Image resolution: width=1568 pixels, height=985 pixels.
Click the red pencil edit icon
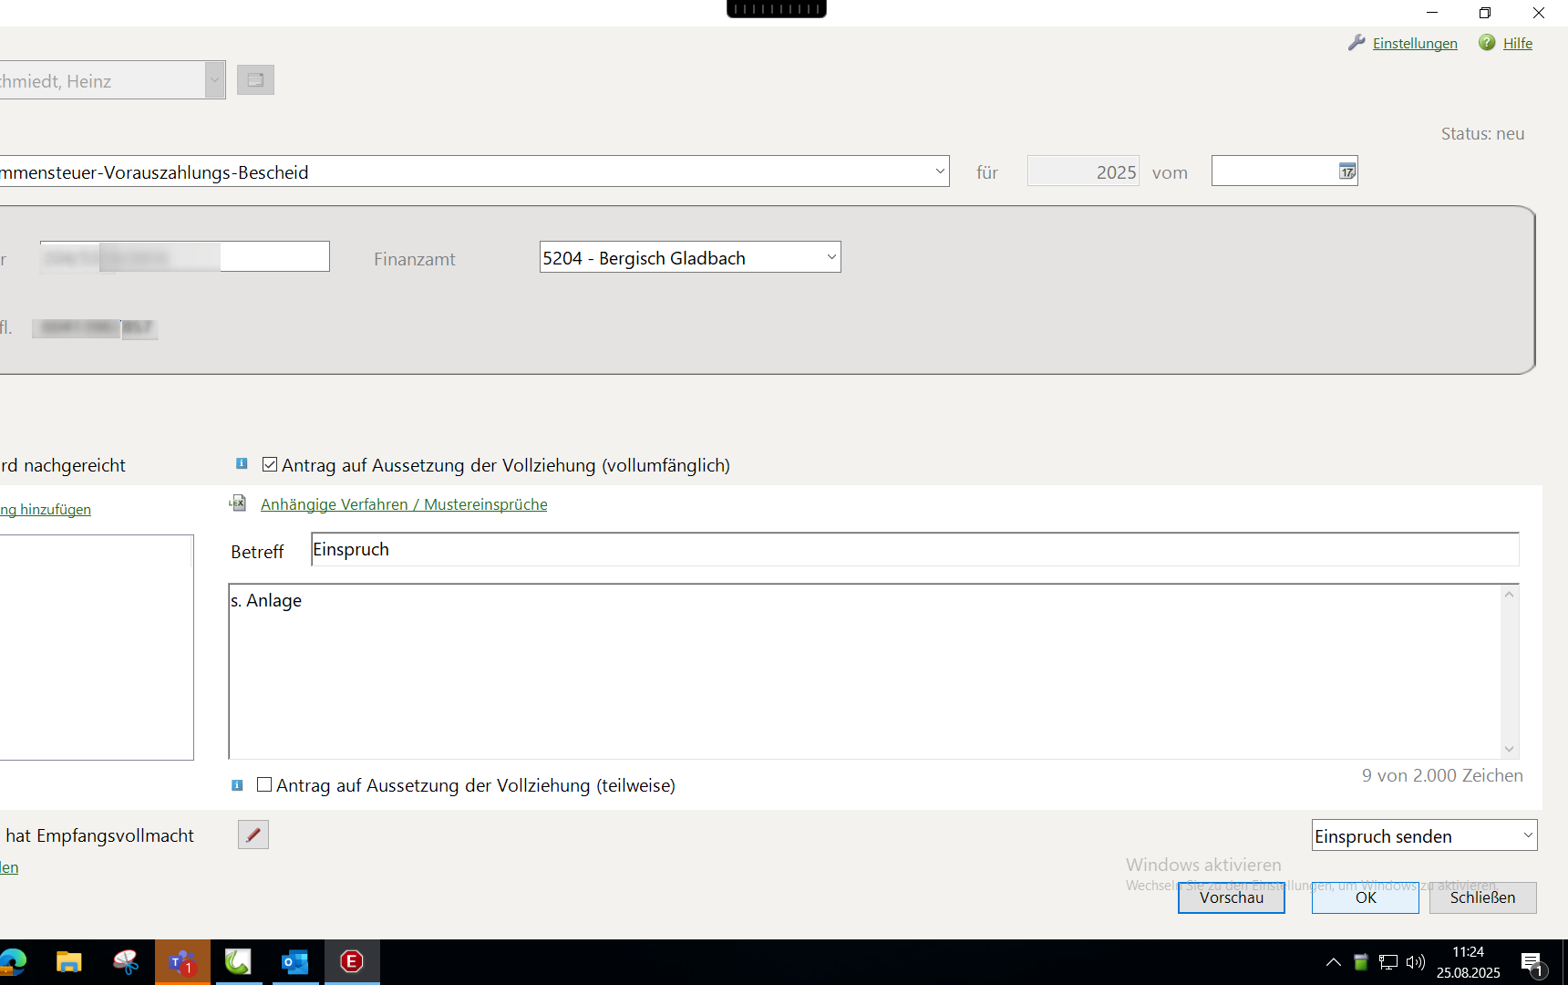click(253, 835)
